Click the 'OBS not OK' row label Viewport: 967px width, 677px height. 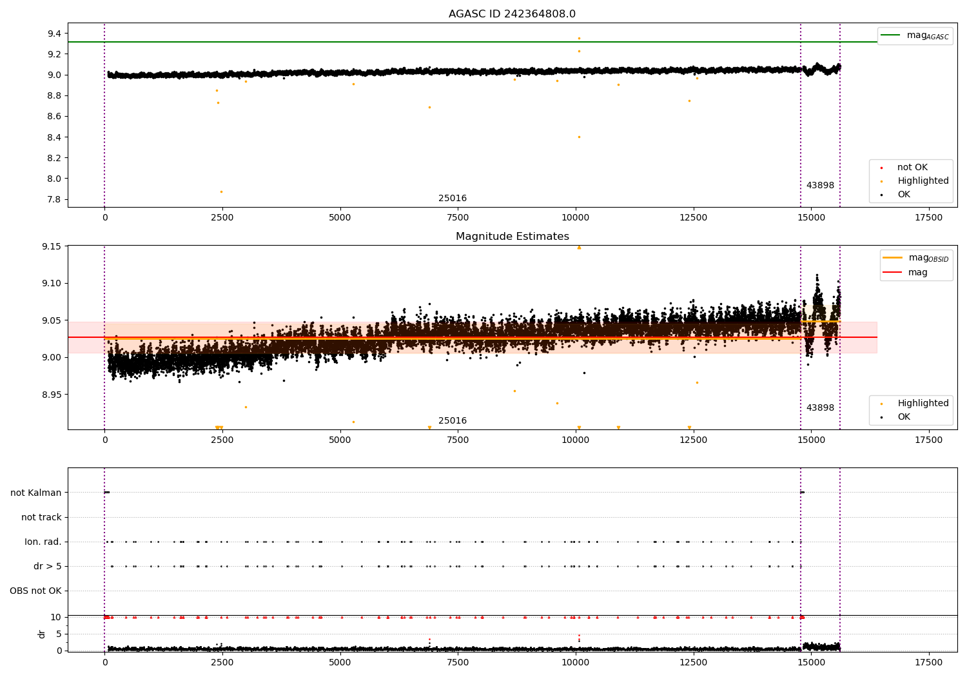click(35, 591)
